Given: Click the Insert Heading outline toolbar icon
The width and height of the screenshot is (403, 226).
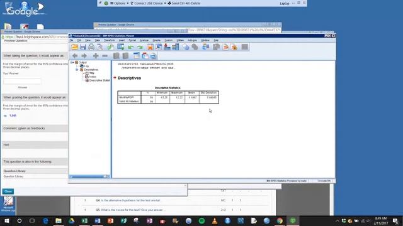Looking at the screenshot, I should click(x=137, y=56).
